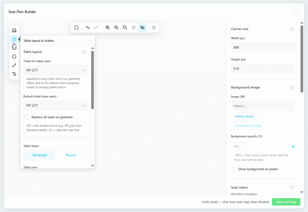Image resolution: width=308 pixels, height=212 pixels.
Task: Click the 'Seat colors' heading
Action: pos(239,187)
